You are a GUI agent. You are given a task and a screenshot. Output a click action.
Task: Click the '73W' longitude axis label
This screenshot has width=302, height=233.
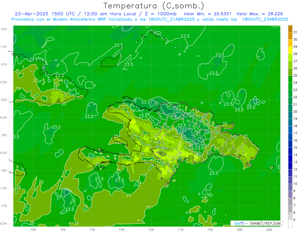pyautogui.click(x=122, y=229)
